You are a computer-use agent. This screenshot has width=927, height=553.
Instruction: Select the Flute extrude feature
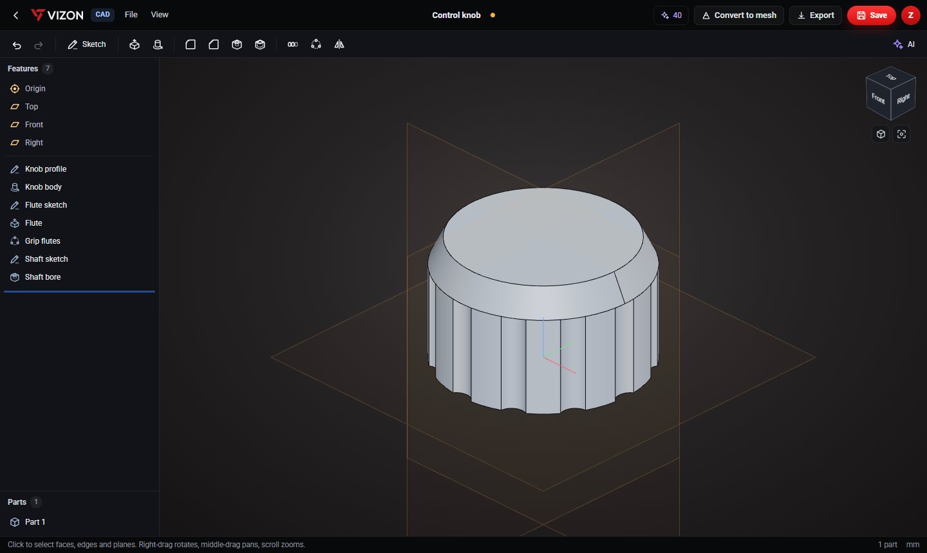79,223
